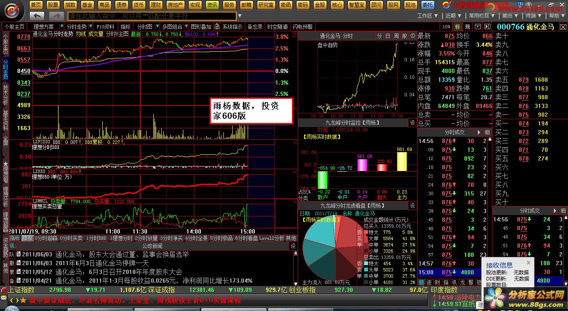Click the yellow bar in 九龙峰 chart

point(402,161)
